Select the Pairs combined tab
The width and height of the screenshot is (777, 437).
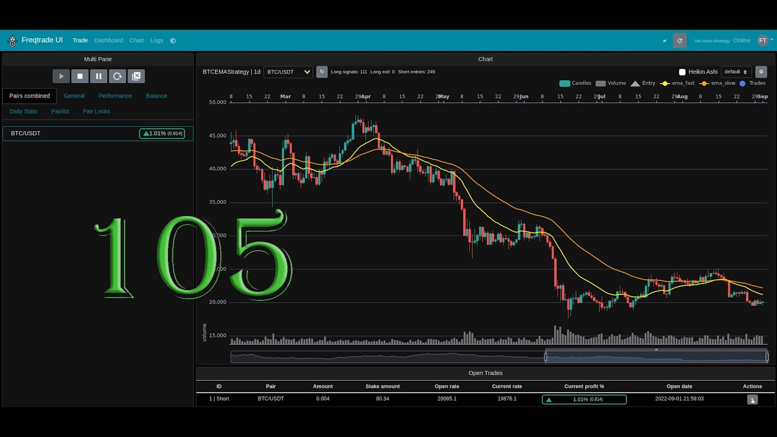click(29, 96)
